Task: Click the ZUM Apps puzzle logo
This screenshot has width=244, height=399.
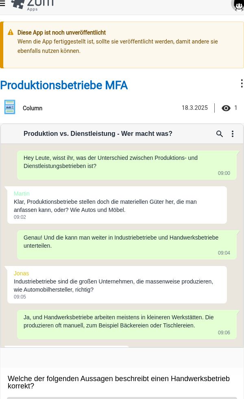Action: click(x=32, y=5)
